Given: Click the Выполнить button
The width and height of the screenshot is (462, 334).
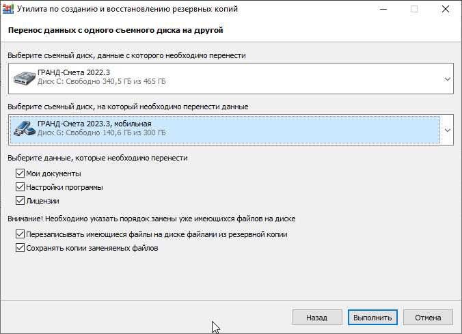Looking at the screenshot, I should click(372, 318).
